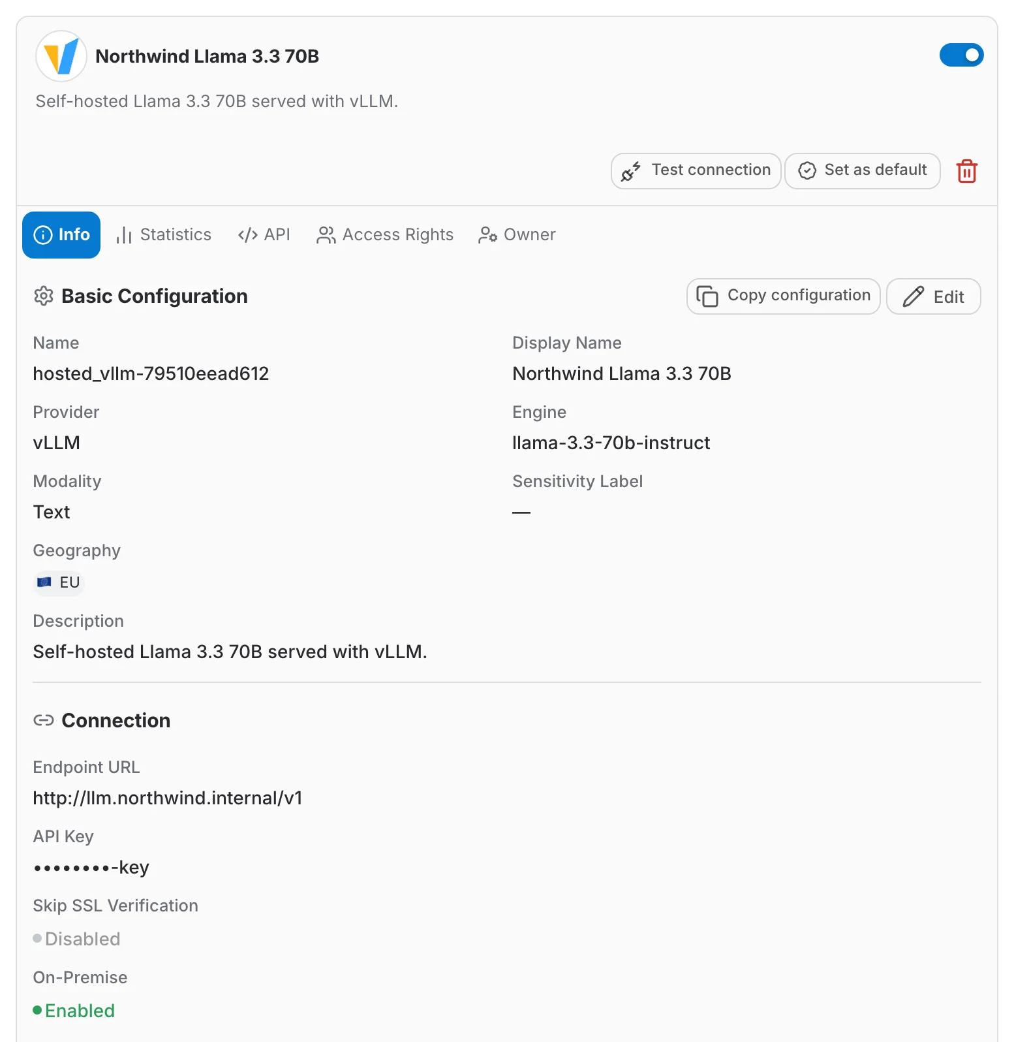
Task: Click the Copy configuration button
Action: point(783,296)
